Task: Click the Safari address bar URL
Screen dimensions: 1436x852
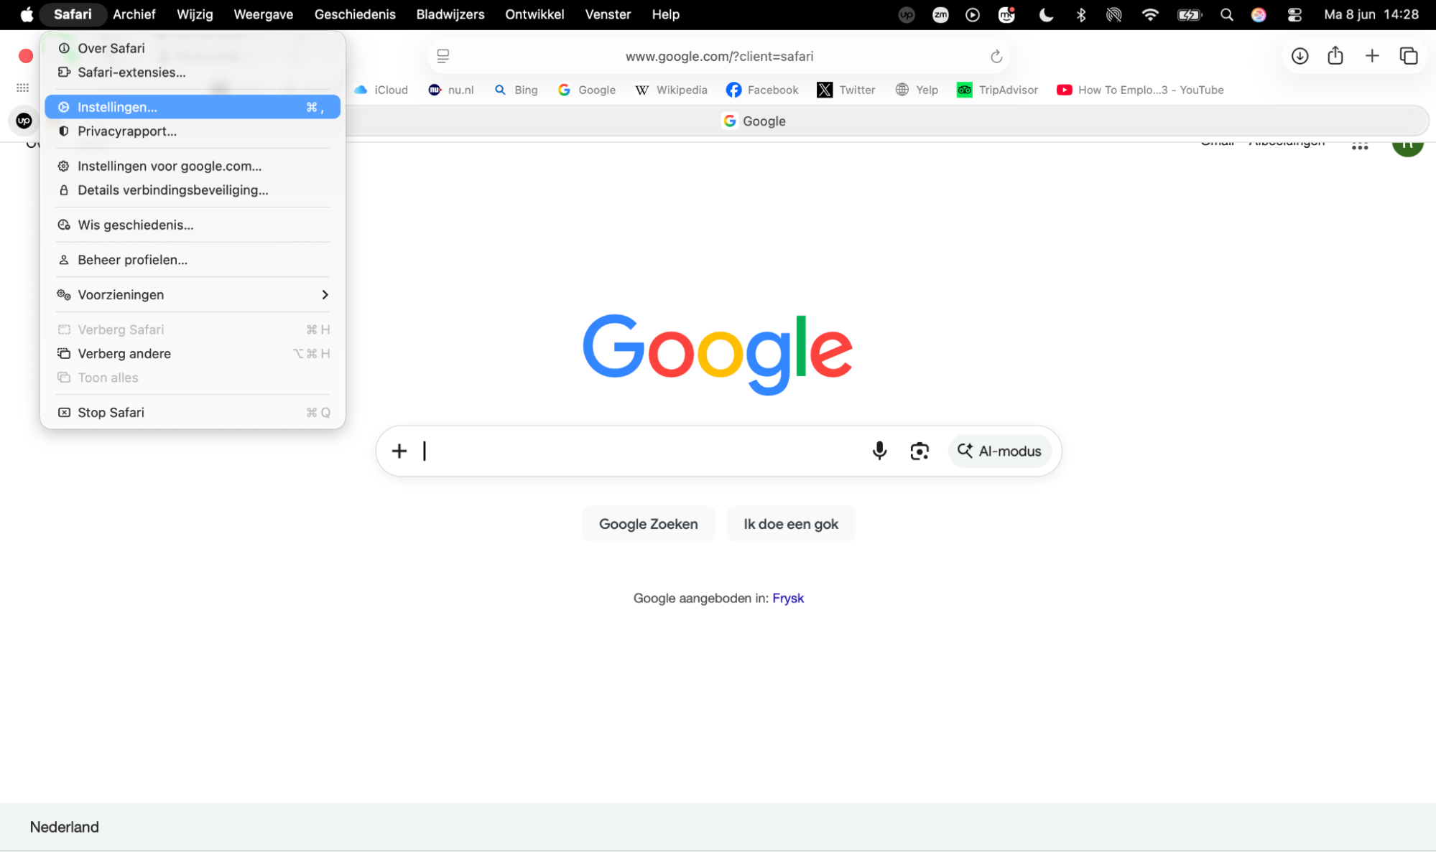Action: [x=719, y=56]
